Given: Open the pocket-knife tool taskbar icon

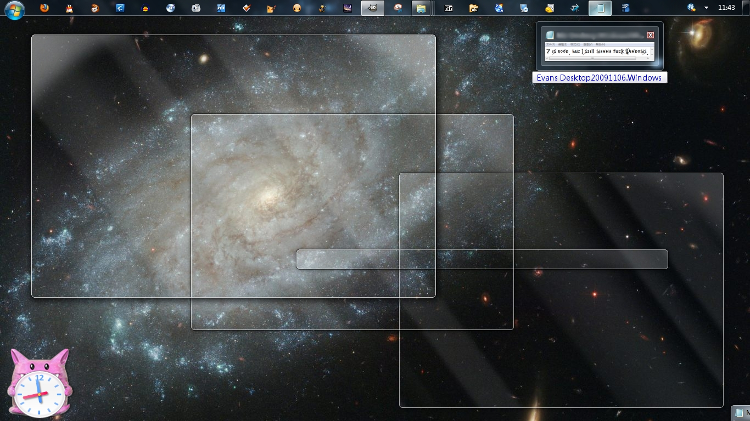Looking at the screenshot, I should point(575,8).
